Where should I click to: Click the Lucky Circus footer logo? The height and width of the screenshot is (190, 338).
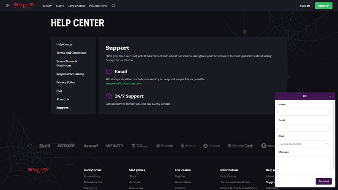[38, 170]
